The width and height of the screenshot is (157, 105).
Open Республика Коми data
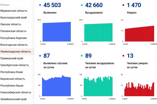pos(12,72)
